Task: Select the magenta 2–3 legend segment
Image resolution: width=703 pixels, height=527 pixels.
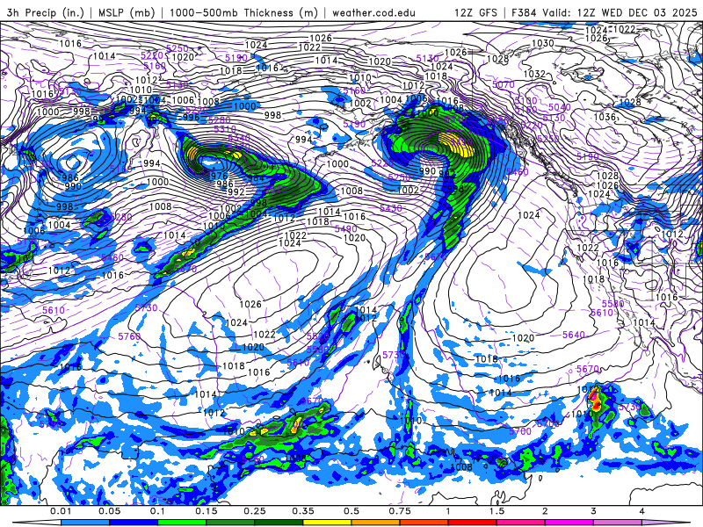Action: coord(569,523)
